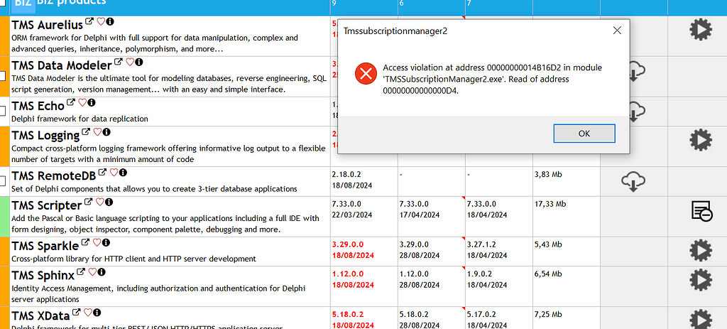
Task: Run install gear for TMS Sphinx
Action: click(701, 279)
